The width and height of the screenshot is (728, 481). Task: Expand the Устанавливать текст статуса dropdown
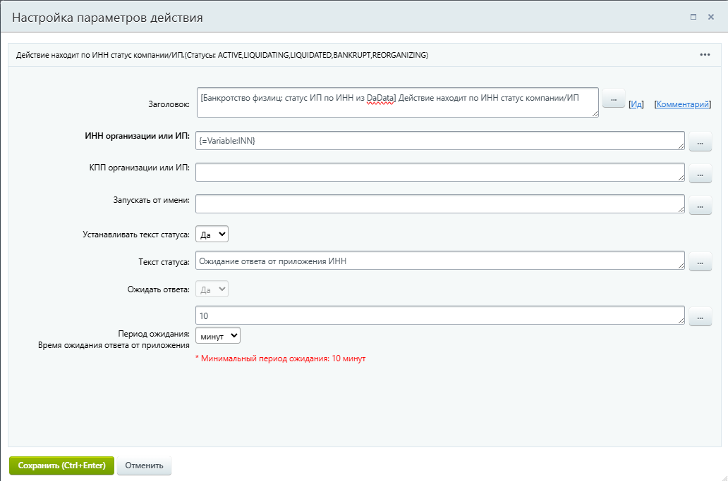(212, 234)
